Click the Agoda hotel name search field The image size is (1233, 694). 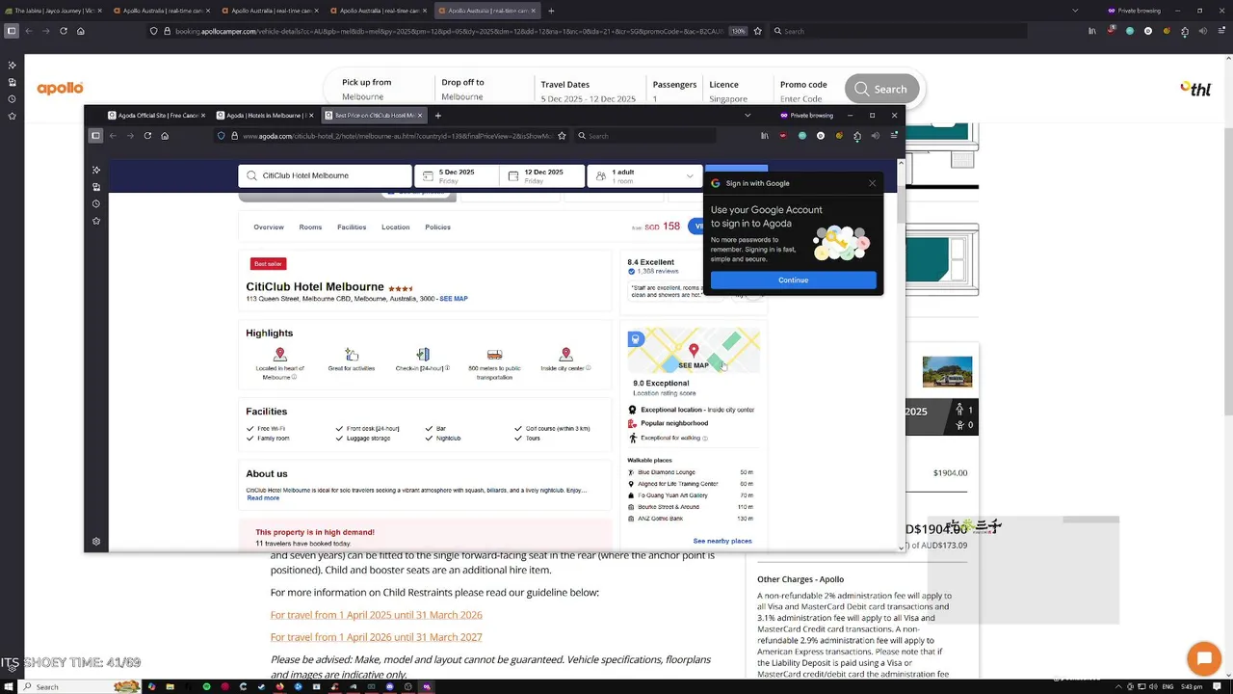pos(326,175)
